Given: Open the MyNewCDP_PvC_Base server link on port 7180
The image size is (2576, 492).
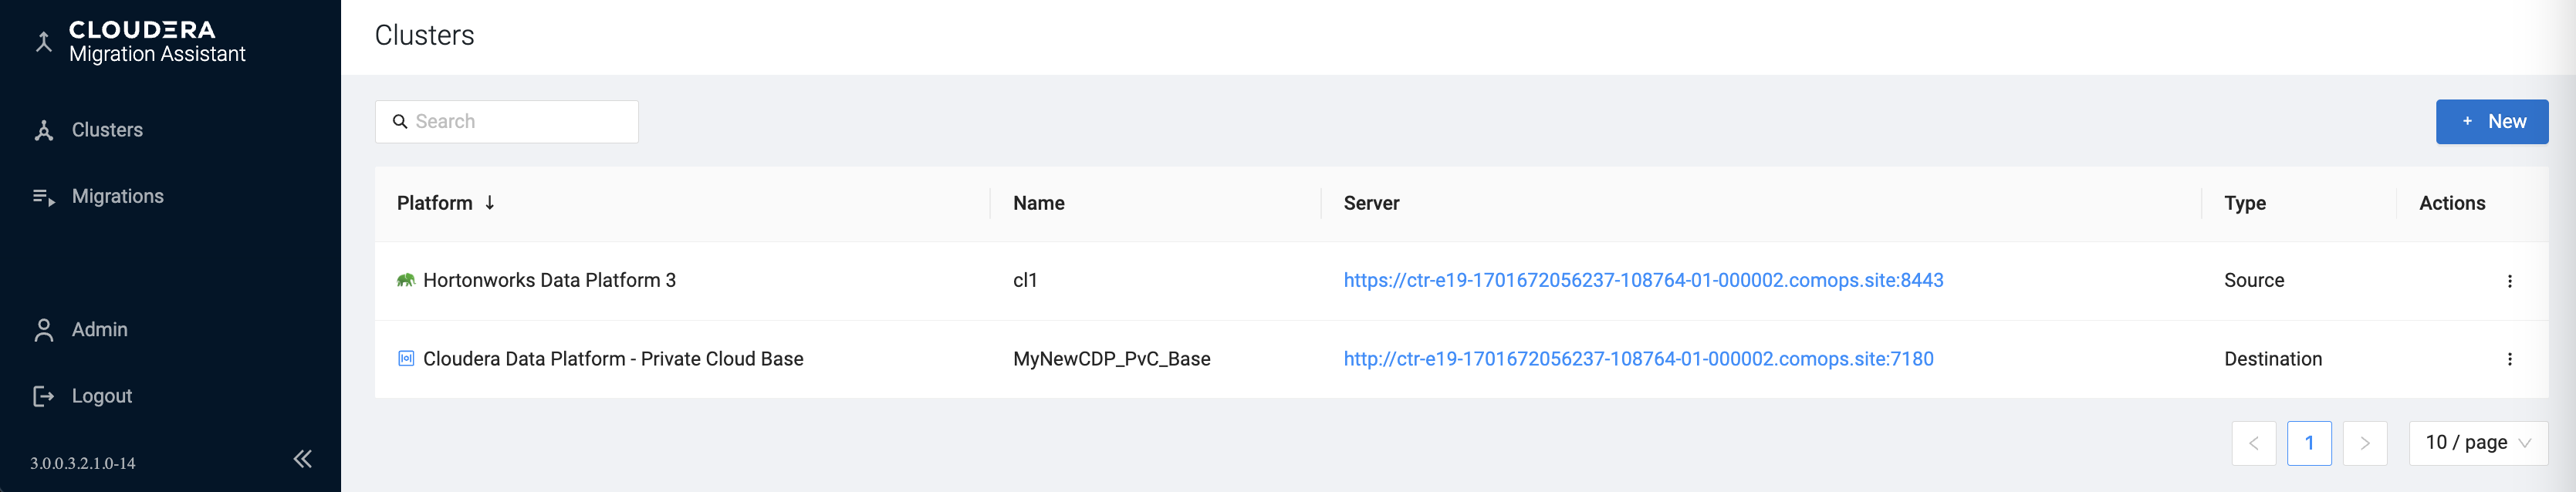Looking at the screenshot, I should point(1637,359).
